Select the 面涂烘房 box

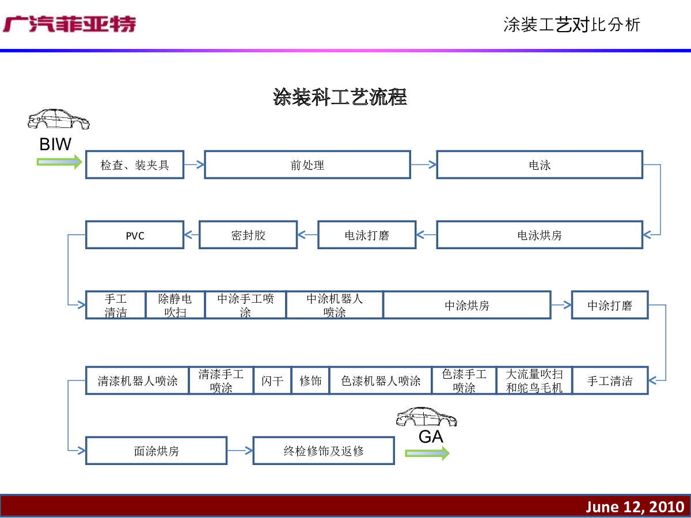click(x=156, y=451)
